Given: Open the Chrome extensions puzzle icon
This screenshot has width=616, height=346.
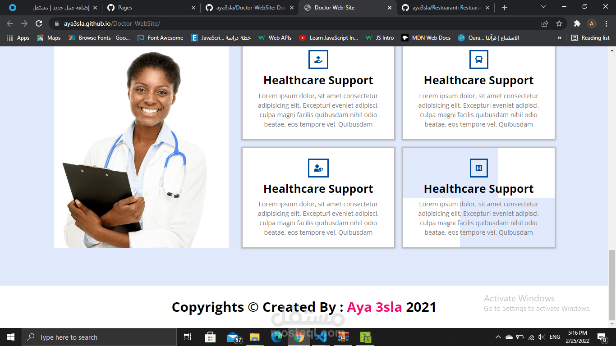Looking at the screenshot, I should (577, 23).
